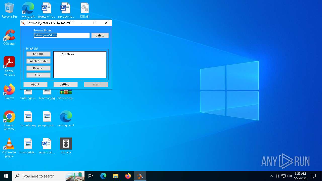Viewport: 322px width, 181px height.
Task: Select the frontdivisio... Word document icon
Action: [47, 10]
